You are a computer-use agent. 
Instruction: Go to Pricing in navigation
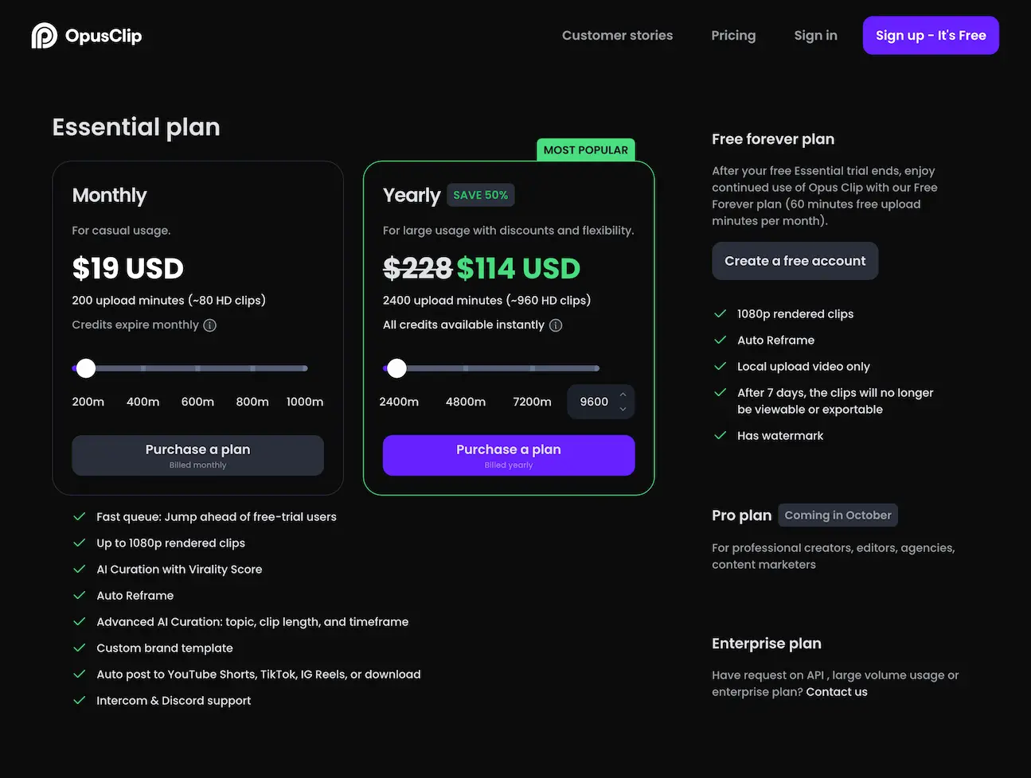733,36
